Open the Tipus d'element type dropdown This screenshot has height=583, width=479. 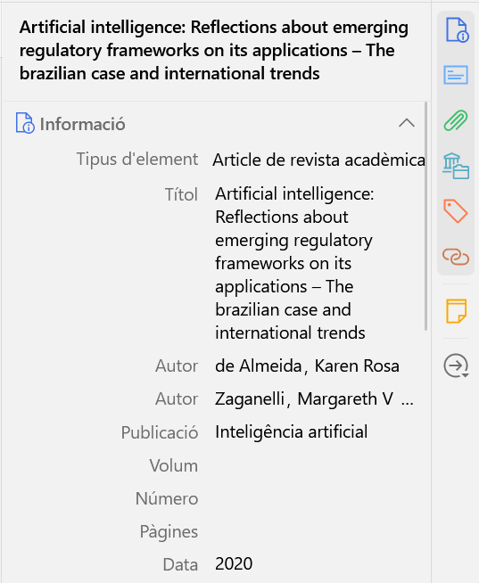click(318, 160)
